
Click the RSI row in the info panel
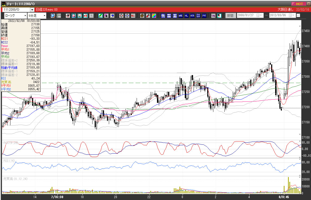pos(20,79)
